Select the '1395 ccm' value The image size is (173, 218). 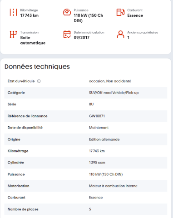coord(97,163)
